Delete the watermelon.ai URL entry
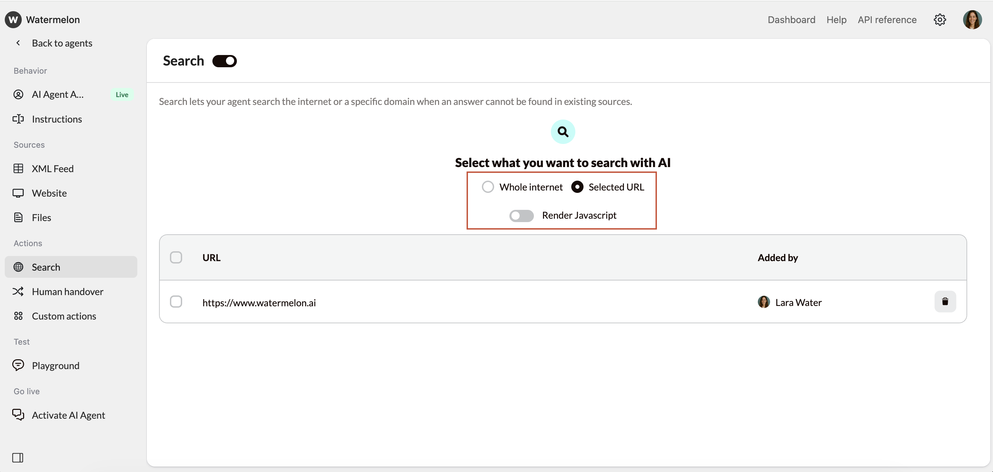Screen dimensions: 993x472 pyautogui.click(x=945, y=301)
